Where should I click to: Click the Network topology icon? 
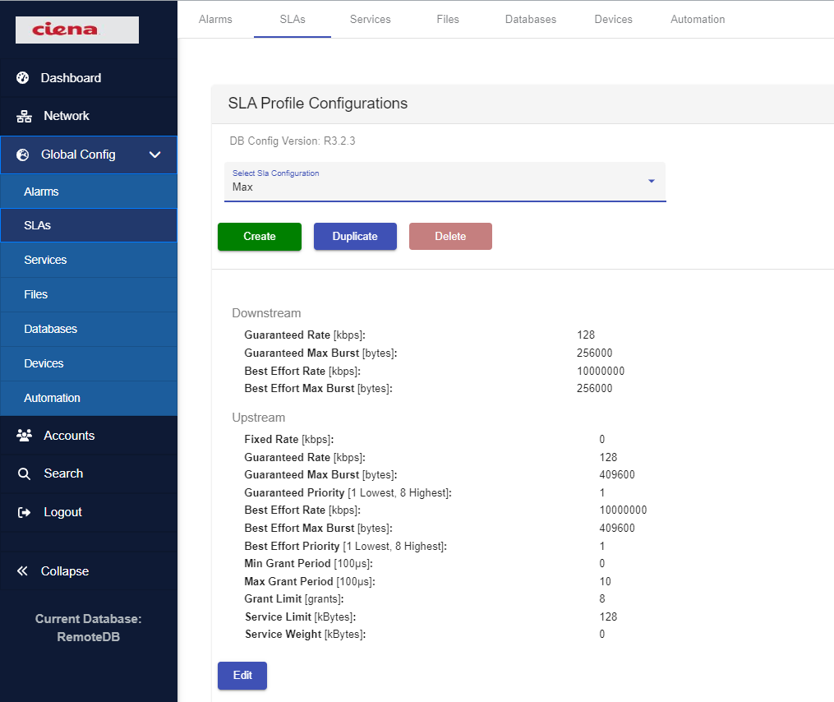[x=24, y=116]
